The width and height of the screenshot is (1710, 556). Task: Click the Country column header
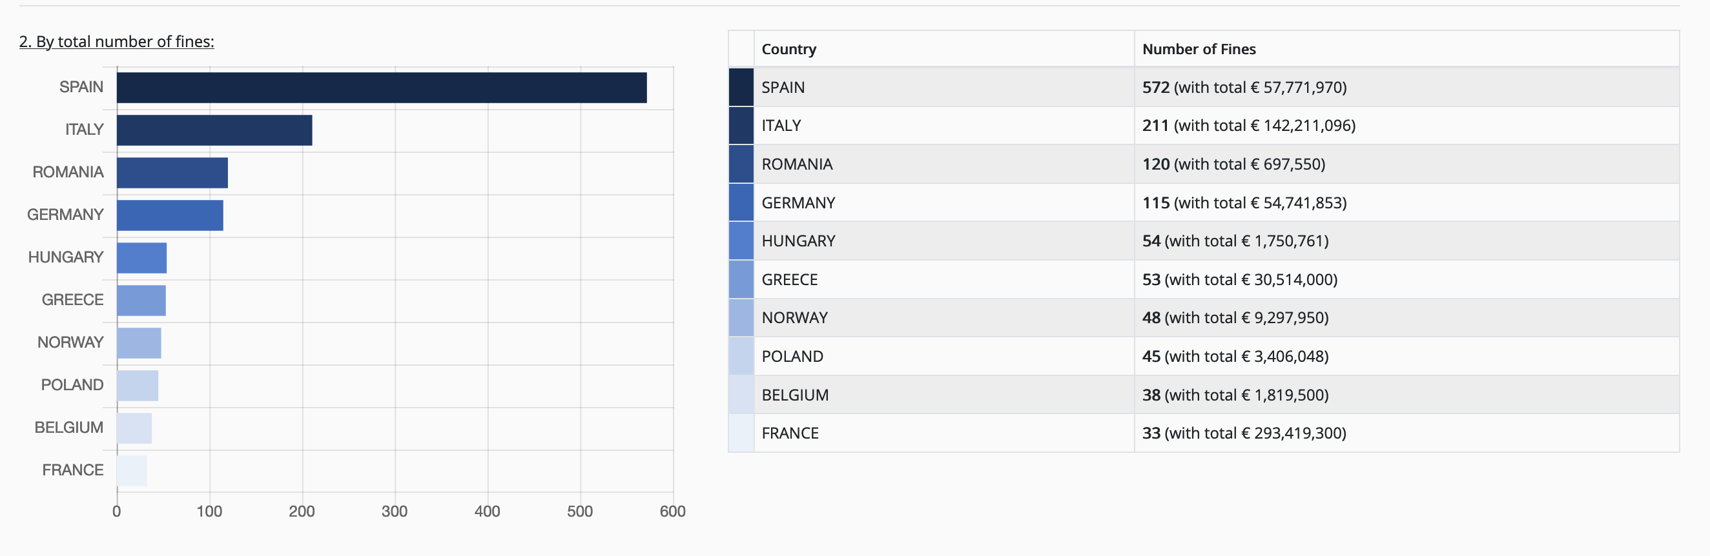click(788, 49)
